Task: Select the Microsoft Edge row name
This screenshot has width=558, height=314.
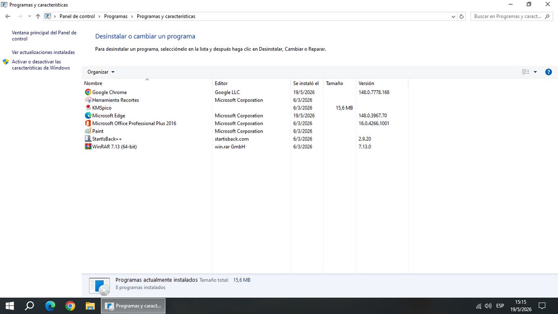Action: pyautogui.click(x=108, y=115)
